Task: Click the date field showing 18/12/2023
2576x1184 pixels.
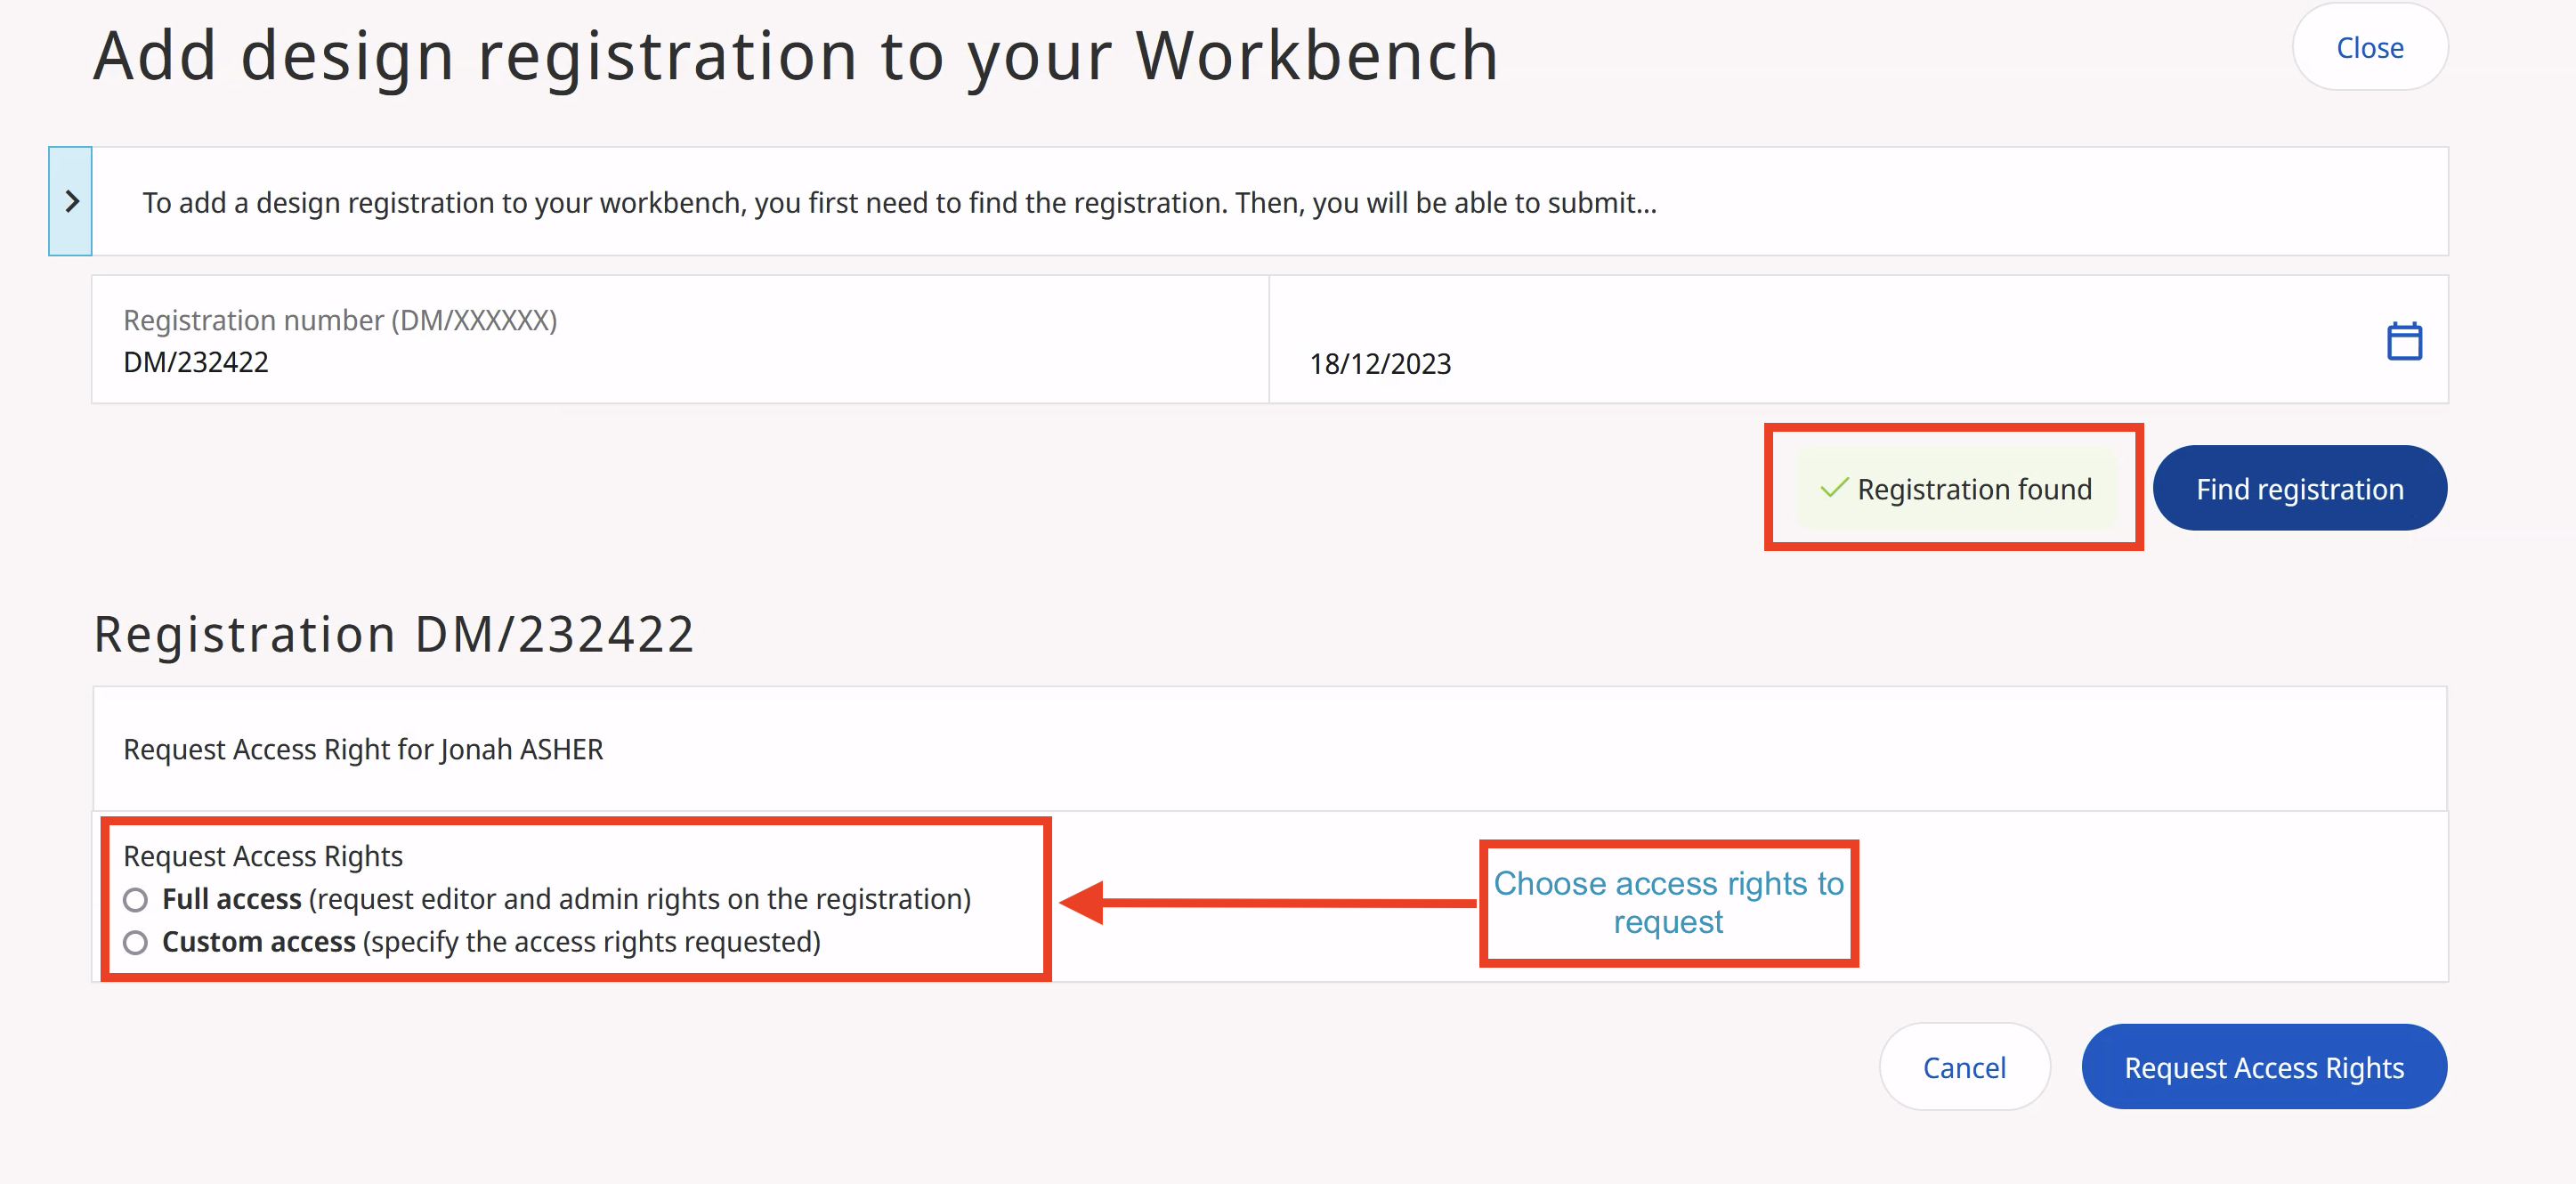Action: (x=1380, y=363)
